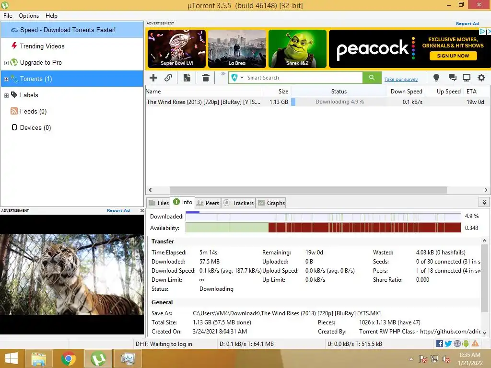Select Trending Videos in sidebar
Image resolution: width=491 pixels, height=368 pixels.
coord(72,46)
